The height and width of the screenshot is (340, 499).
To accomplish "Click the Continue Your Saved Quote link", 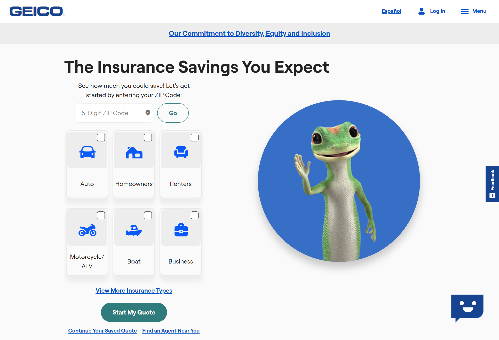I will 102,330.
